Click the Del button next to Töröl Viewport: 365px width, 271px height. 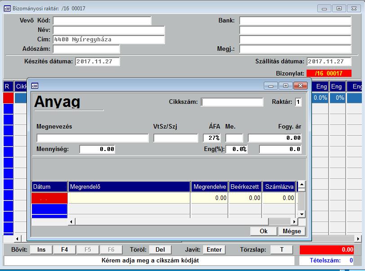click(160, 249)
